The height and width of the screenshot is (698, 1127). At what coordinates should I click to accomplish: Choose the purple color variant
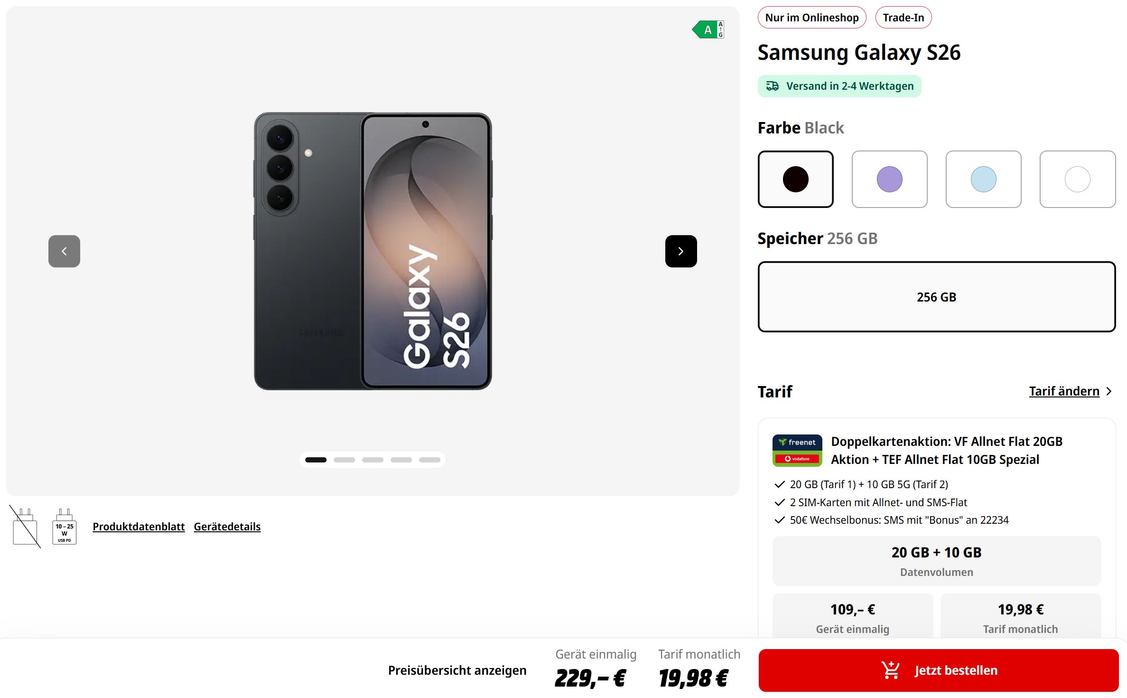coord(889,179)
